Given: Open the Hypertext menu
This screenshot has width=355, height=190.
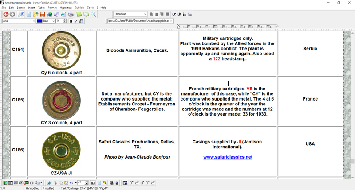Looking at the screenshot, I should point(66,8).
